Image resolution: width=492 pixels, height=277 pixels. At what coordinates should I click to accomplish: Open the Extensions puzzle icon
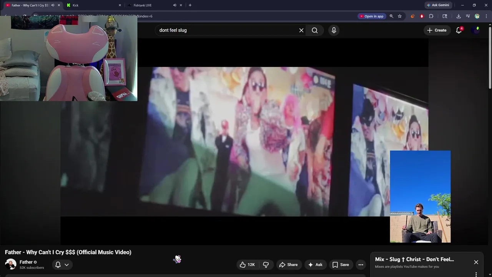point(431,16)
